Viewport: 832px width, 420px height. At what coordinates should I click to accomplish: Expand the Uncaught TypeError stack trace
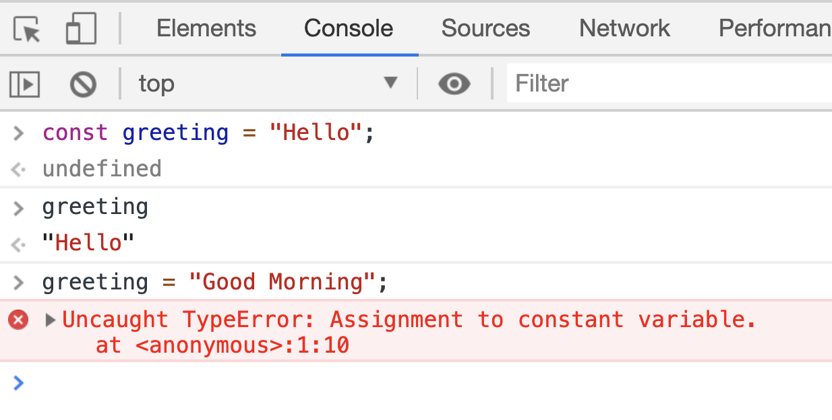point(51,319)
